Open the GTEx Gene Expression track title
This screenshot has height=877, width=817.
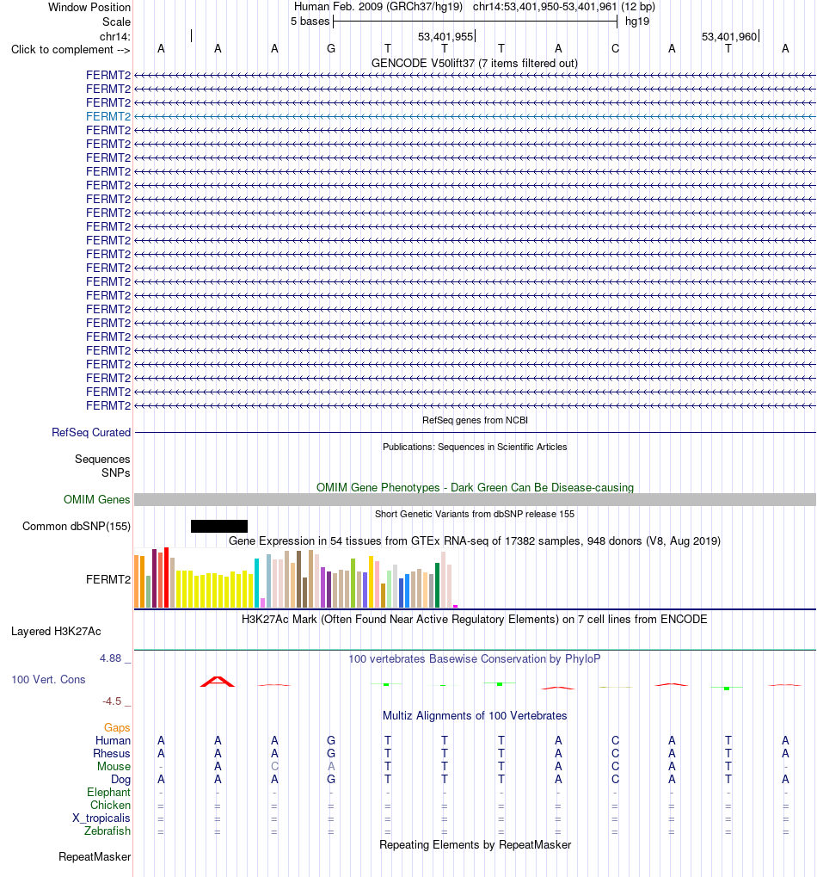click(475, 540)
